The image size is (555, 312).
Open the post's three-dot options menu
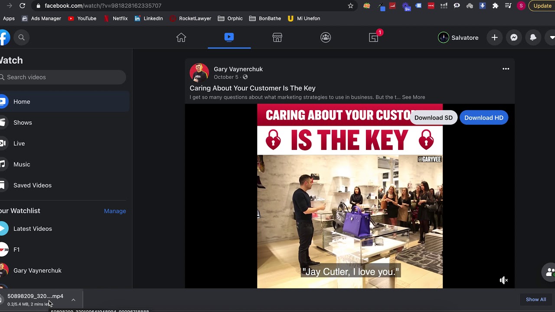tap(506, 69)
